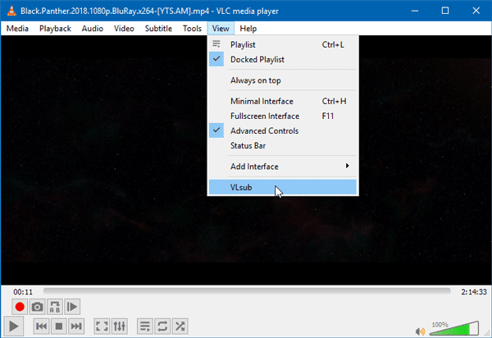
Task: Skip to previous media track
Action: 41,327
